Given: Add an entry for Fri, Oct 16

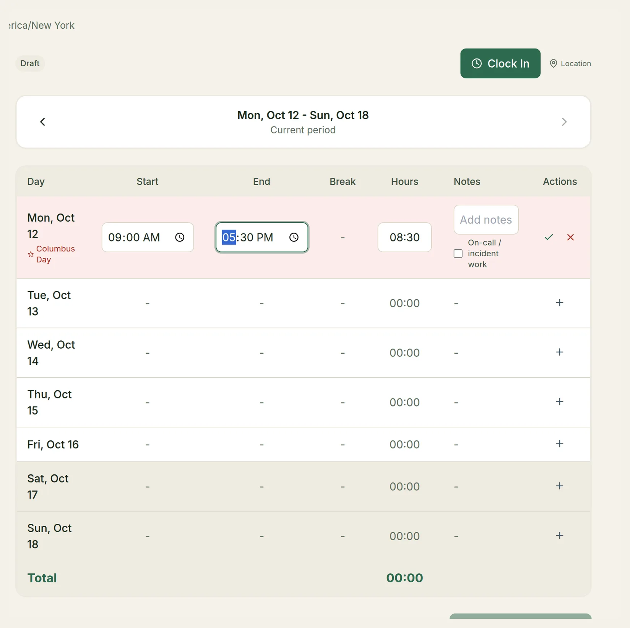Looking at the screenshot, I should point(559,444).
